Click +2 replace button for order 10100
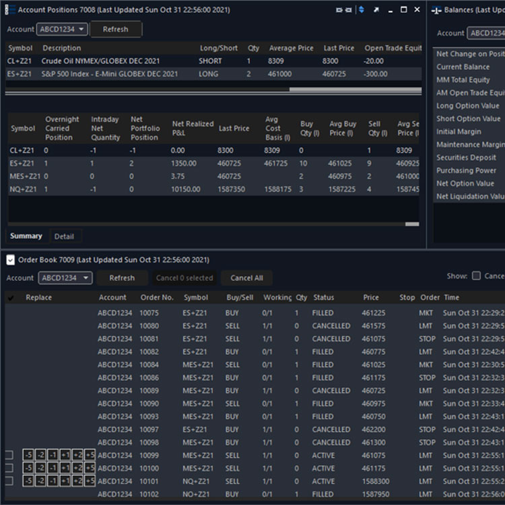The width and height of the screenshot is (505, 505). 77,468
